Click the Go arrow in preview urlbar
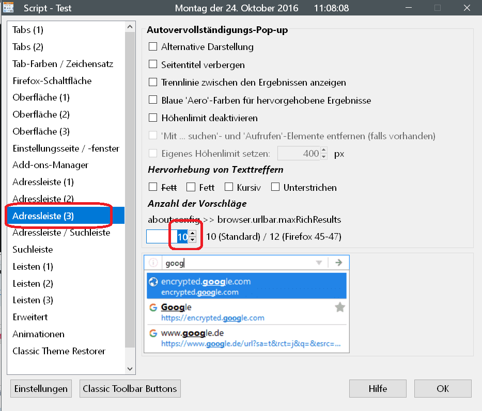Viewport: 482px width, 411px height. (x=339, y=262)
